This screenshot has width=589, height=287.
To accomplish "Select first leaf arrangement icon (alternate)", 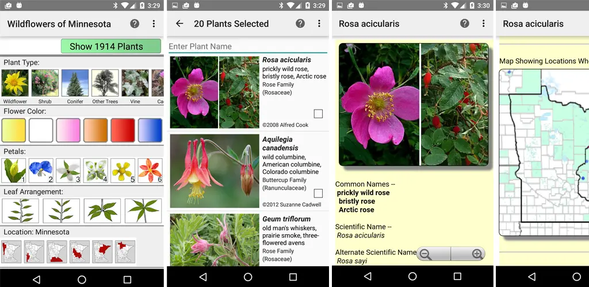I will (x=20, y=211).
